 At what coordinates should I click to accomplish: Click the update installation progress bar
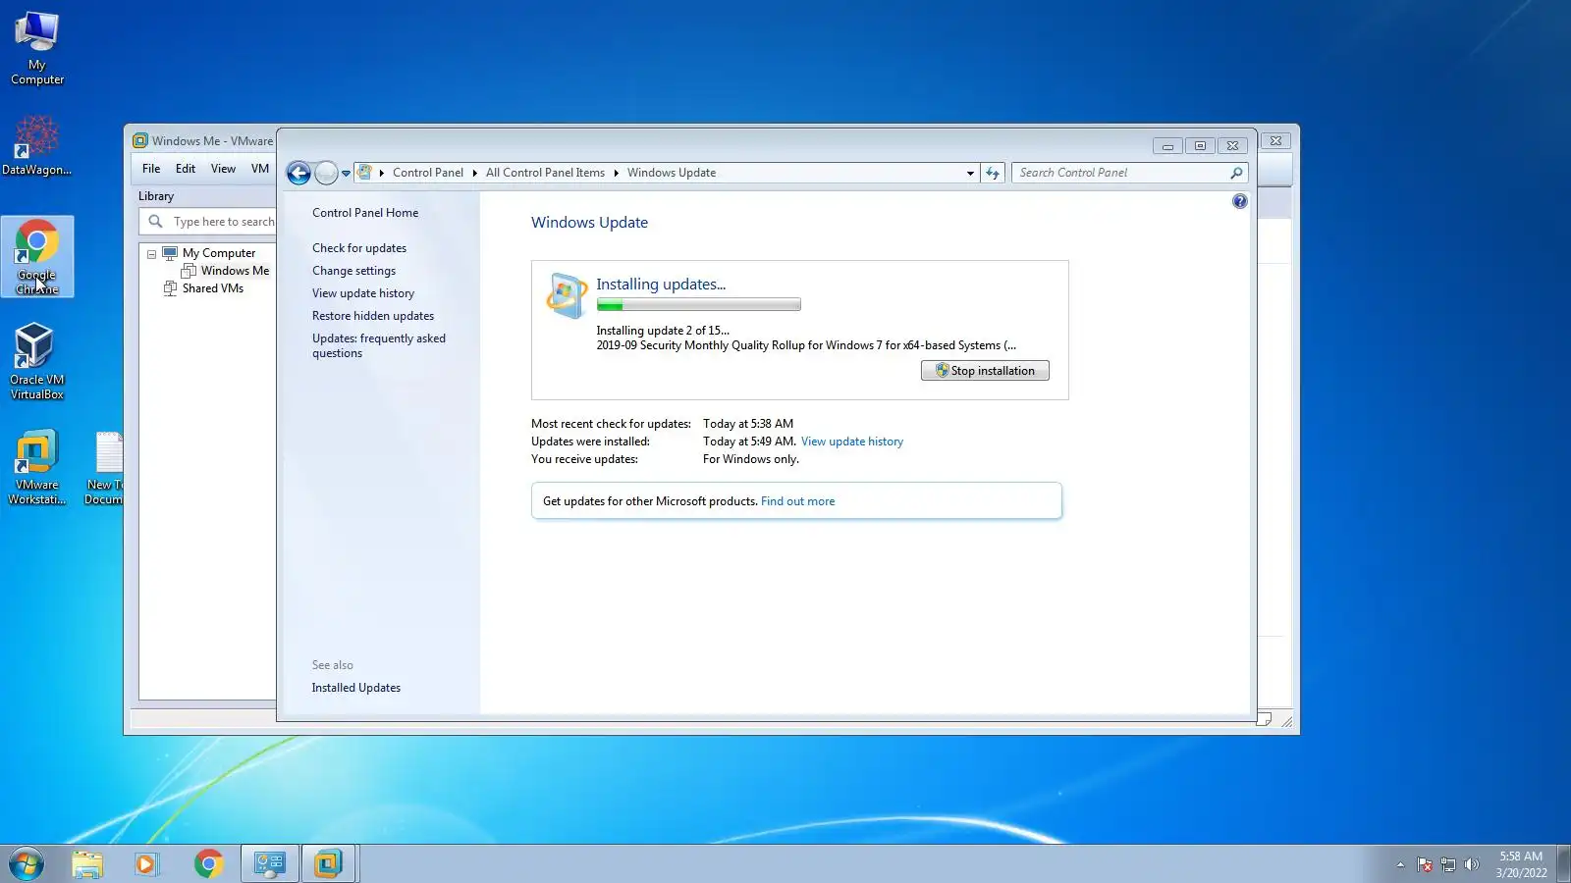[x=698, y=305]
